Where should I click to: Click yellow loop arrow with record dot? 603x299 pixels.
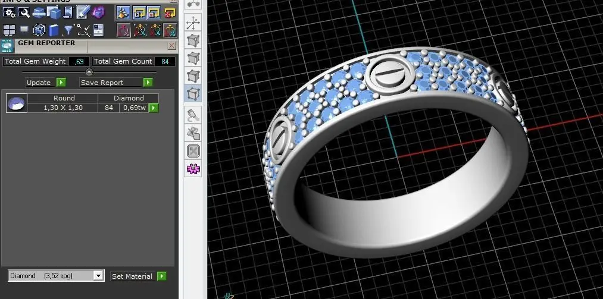[154, 12]
